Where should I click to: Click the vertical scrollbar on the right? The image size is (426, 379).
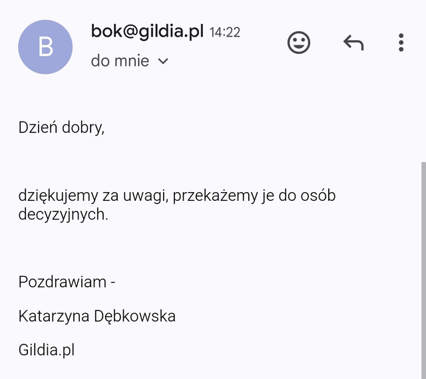[x=422, y=266]
